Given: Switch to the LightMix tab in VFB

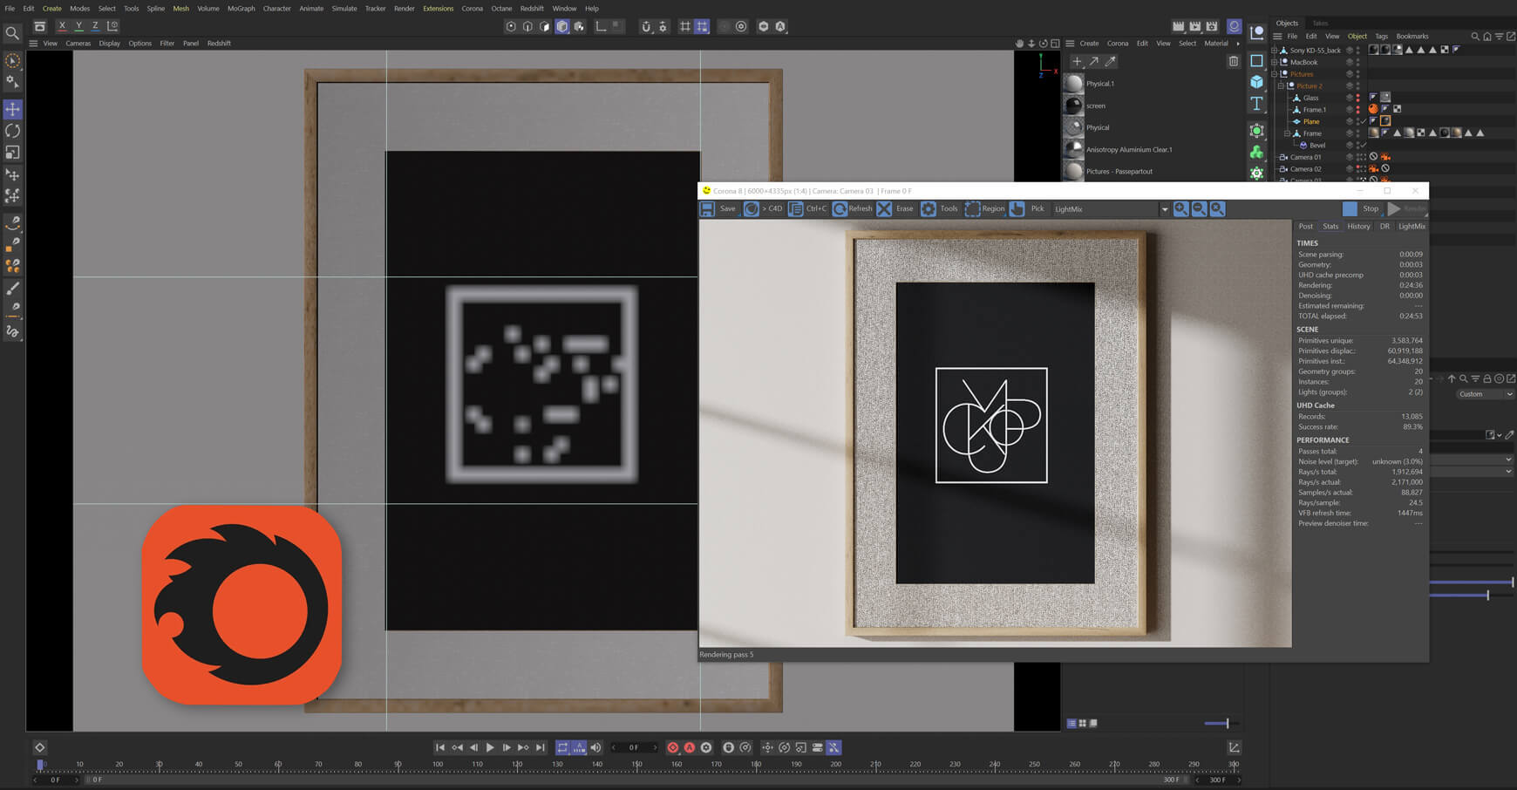Looking at the screenshot, I should click(1412, 226).
